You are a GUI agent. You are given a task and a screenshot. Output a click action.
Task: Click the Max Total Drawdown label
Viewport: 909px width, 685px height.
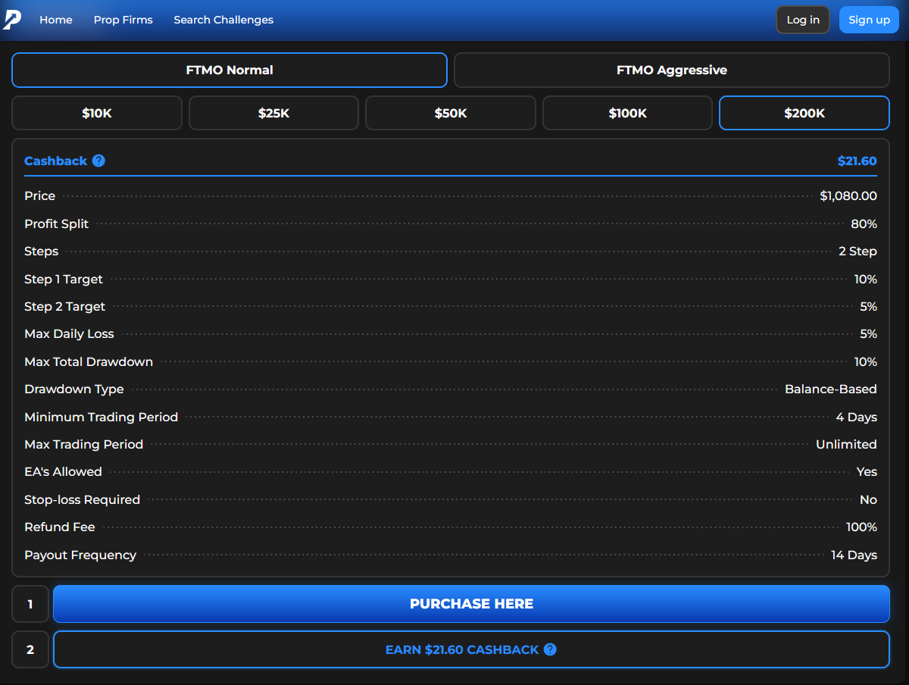[x=89, y=361]
